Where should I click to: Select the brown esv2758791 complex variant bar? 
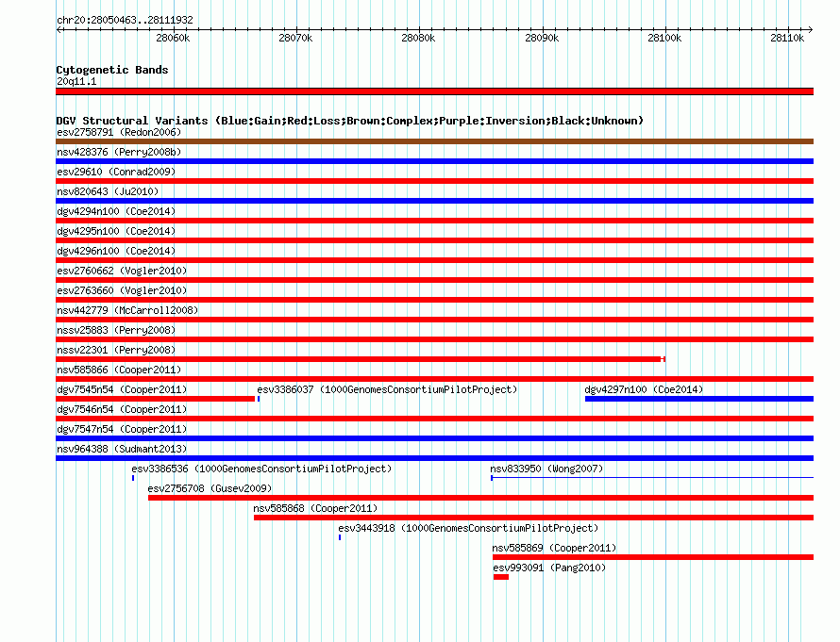click(434, 141)
